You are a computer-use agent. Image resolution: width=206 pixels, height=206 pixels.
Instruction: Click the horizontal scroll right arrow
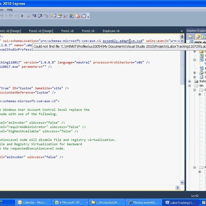(x=178, y=187)
